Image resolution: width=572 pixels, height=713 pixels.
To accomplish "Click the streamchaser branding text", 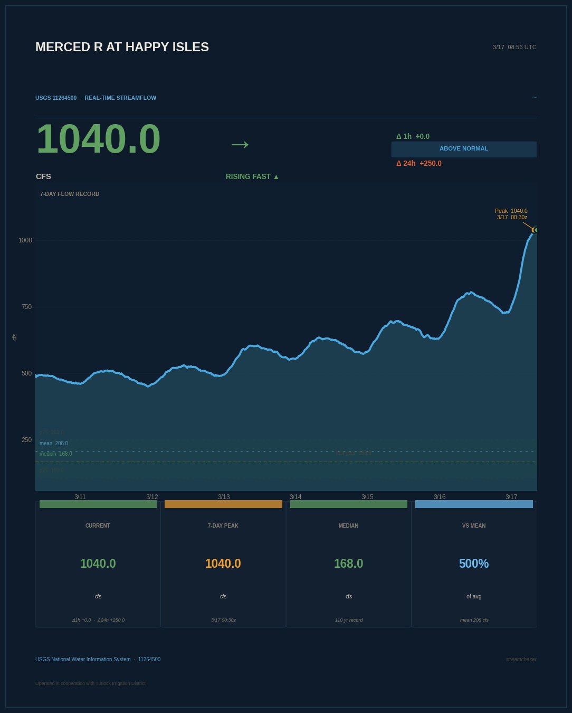I will (x=521, y=659).
